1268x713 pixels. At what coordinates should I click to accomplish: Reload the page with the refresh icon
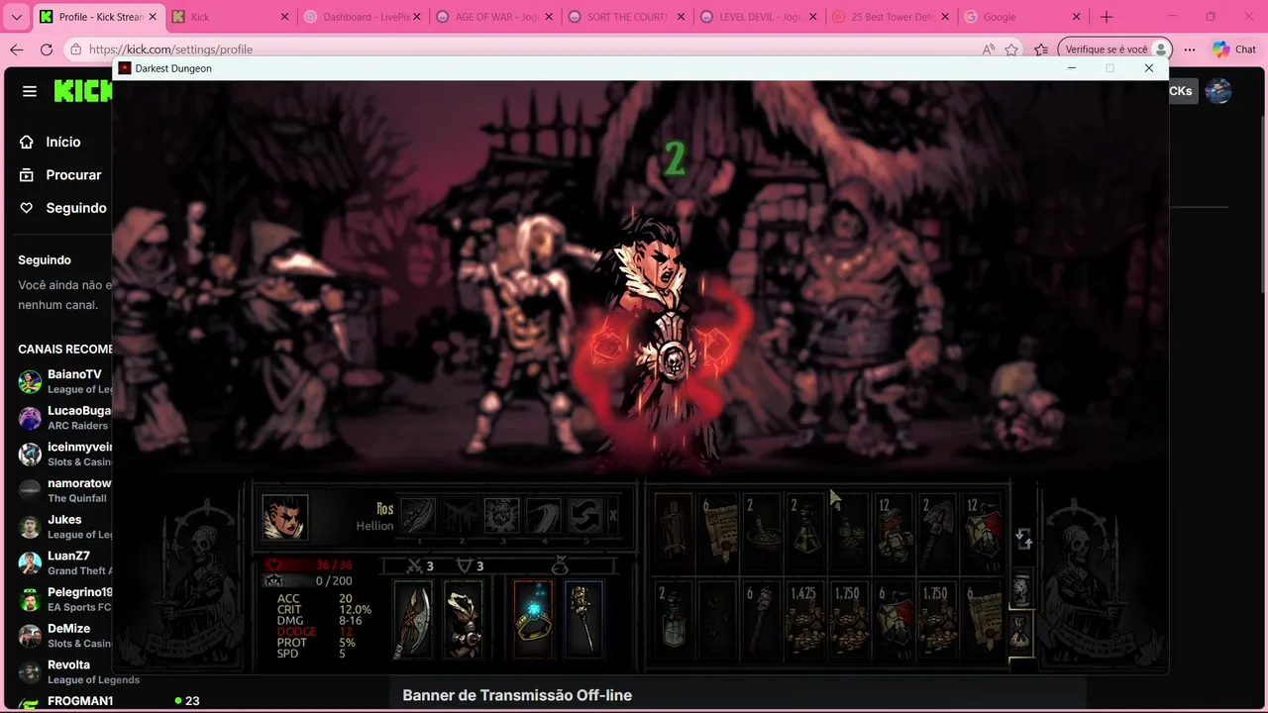coord(47,50)
